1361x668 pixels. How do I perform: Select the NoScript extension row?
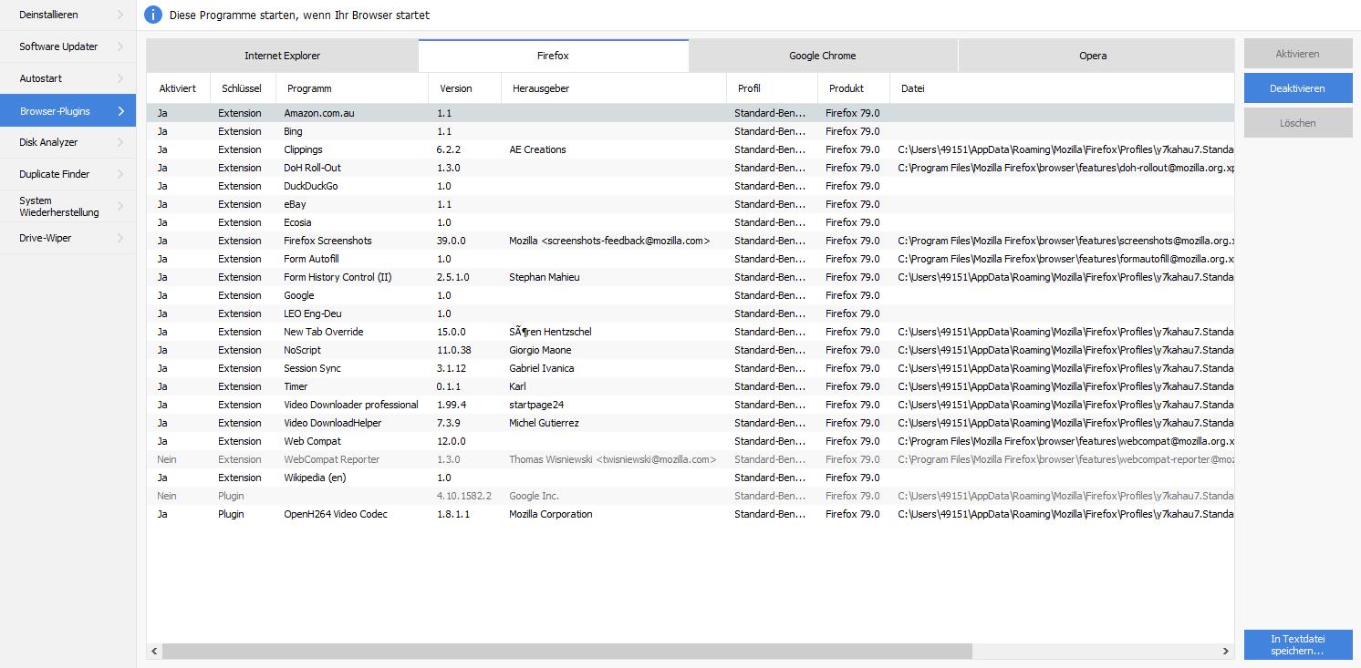tap(302, 350)
